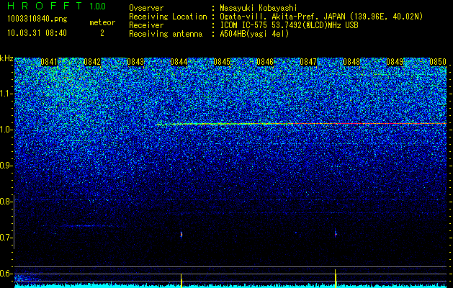This screenshot has width=453, height=288.
Task: Click the 0.7 frequency axis label
Action: (6, 238)
